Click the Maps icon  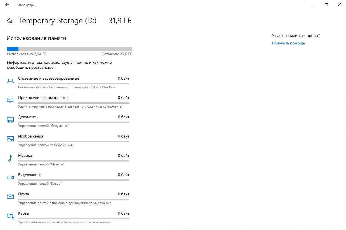click(x=10, y=216)
